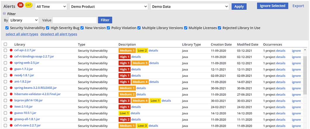Click the Medium: 5 badge for spring-web-2.5.jar
Screen dimensions: 310x129
point(140,63)
